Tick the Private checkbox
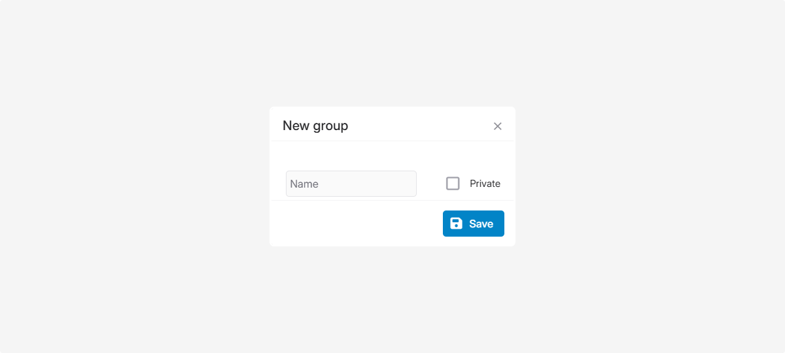Screen dimensions: 785x353 pos(453,184)
